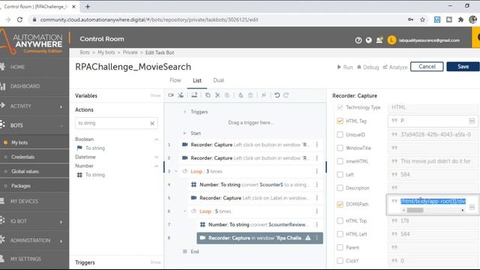Expand the Triggers section in the list
The height and width of the screenshot is (270, 480).
click(184, 112)
